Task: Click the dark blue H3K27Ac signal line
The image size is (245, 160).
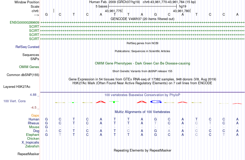Action: [x=142, y=92]
